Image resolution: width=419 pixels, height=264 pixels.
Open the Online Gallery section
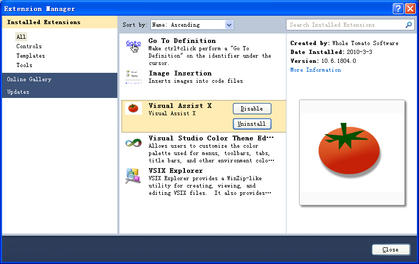[60, 79]
